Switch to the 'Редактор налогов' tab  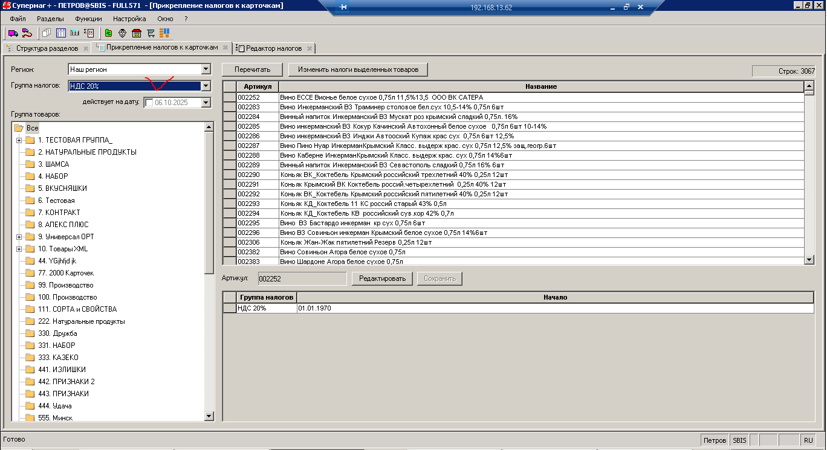tap(273, 48)
